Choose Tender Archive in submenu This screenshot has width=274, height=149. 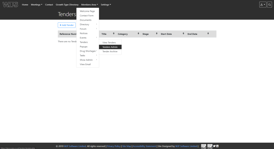(110, 51)
